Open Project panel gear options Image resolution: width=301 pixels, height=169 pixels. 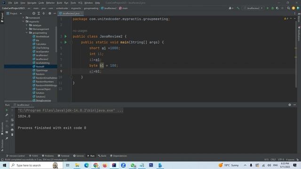point(50,14)
